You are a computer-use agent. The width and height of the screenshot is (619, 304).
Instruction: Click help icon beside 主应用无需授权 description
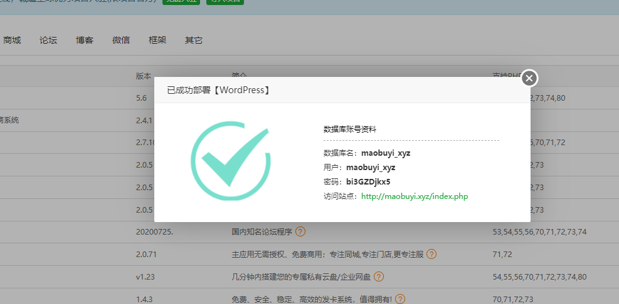point(431,254)
